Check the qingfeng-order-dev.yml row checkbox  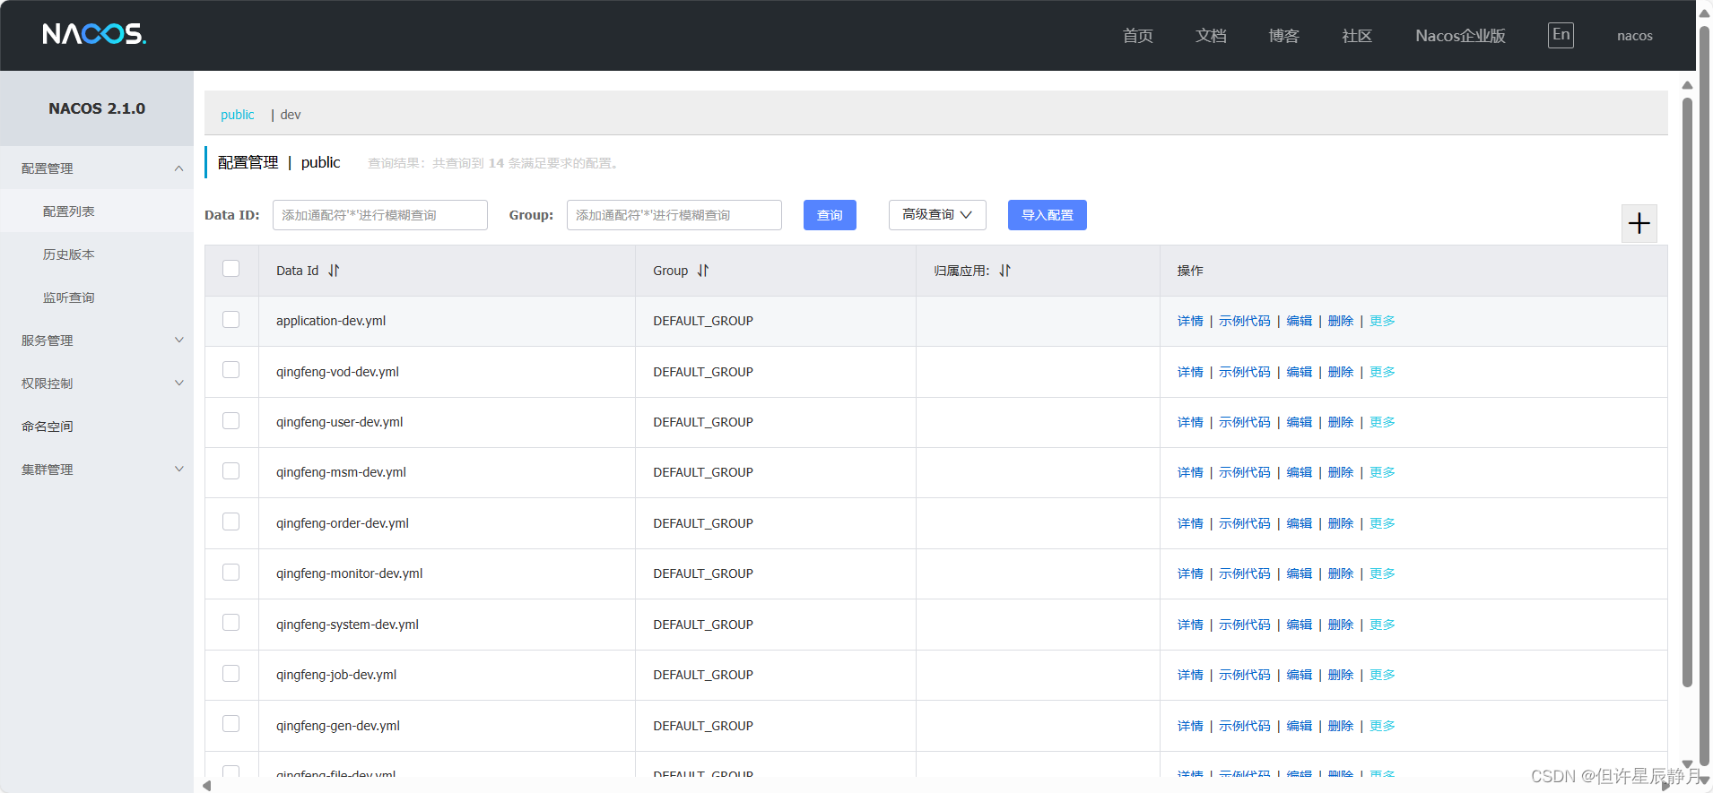231,521
